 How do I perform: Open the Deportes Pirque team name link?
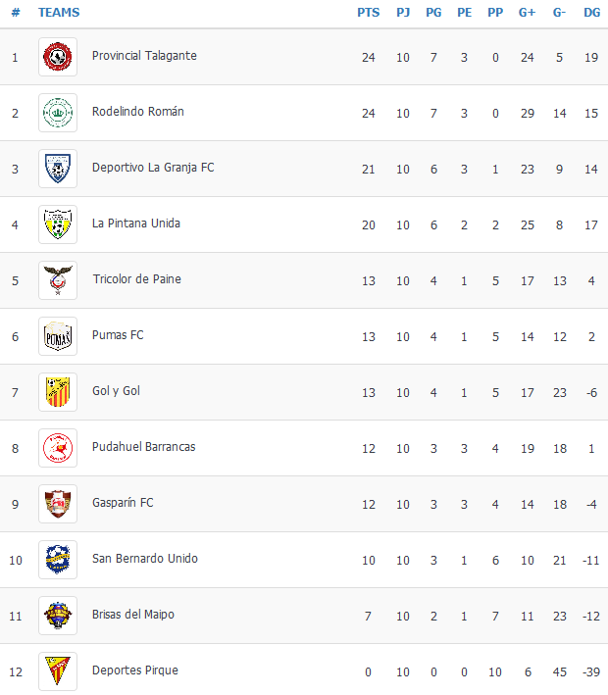tap(134, 670)
